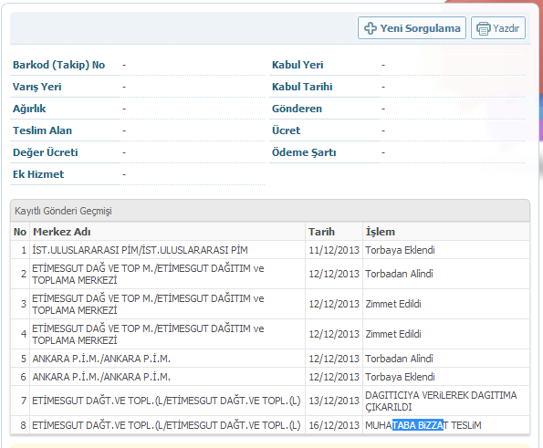The image size is (543, 448).
Task: Click the date 16/12/2013 in row 8
Action: click(334, 425)
